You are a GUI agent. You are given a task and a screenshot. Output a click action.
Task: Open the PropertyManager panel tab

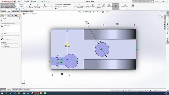click(6, 16)
